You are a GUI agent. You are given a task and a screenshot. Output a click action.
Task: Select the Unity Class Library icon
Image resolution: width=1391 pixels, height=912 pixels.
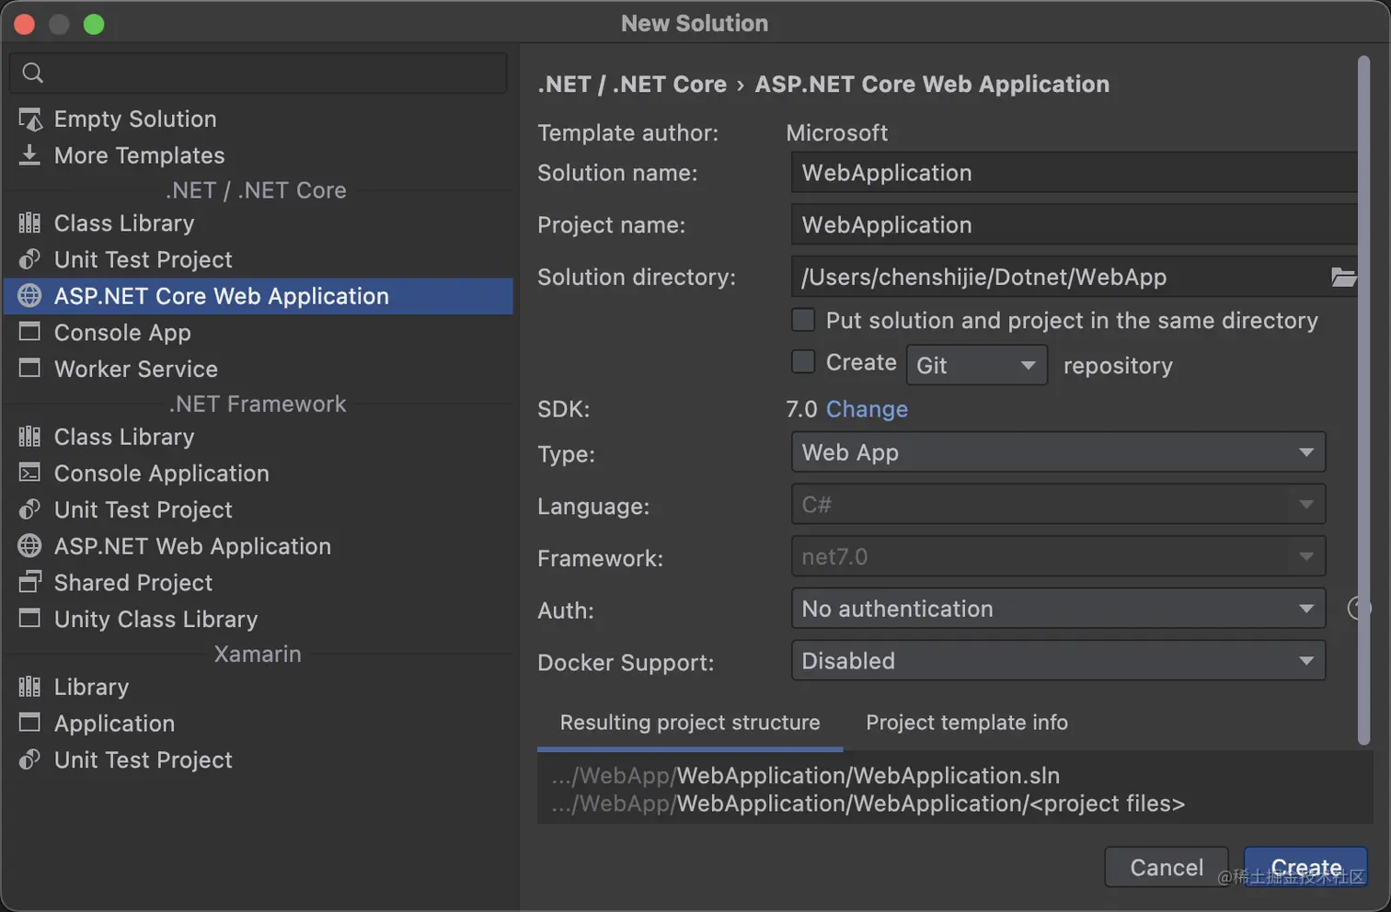[30, 619]
